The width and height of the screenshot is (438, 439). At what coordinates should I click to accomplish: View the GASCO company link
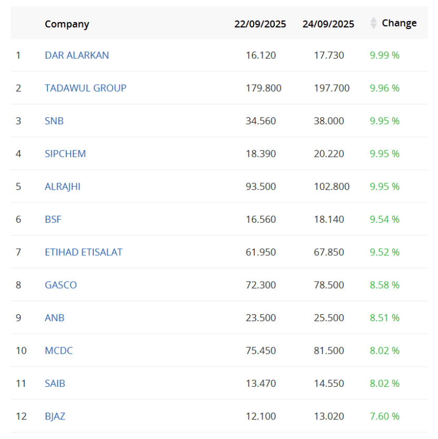(x=61, y=285)
